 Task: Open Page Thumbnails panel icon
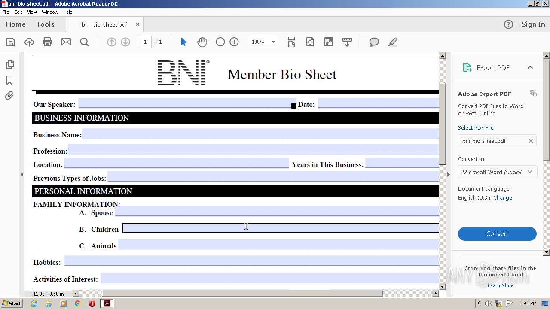pos(9,64)
